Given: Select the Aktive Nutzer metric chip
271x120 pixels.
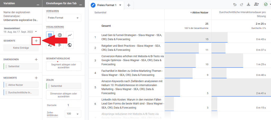Looking at the screenshot, I should [x=21, y=85].
